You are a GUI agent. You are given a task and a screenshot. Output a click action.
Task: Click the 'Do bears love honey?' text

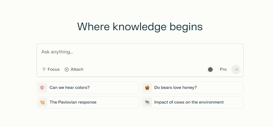tap(176, 87)
